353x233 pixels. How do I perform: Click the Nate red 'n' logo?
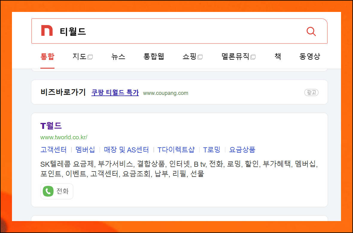(47, 30)
